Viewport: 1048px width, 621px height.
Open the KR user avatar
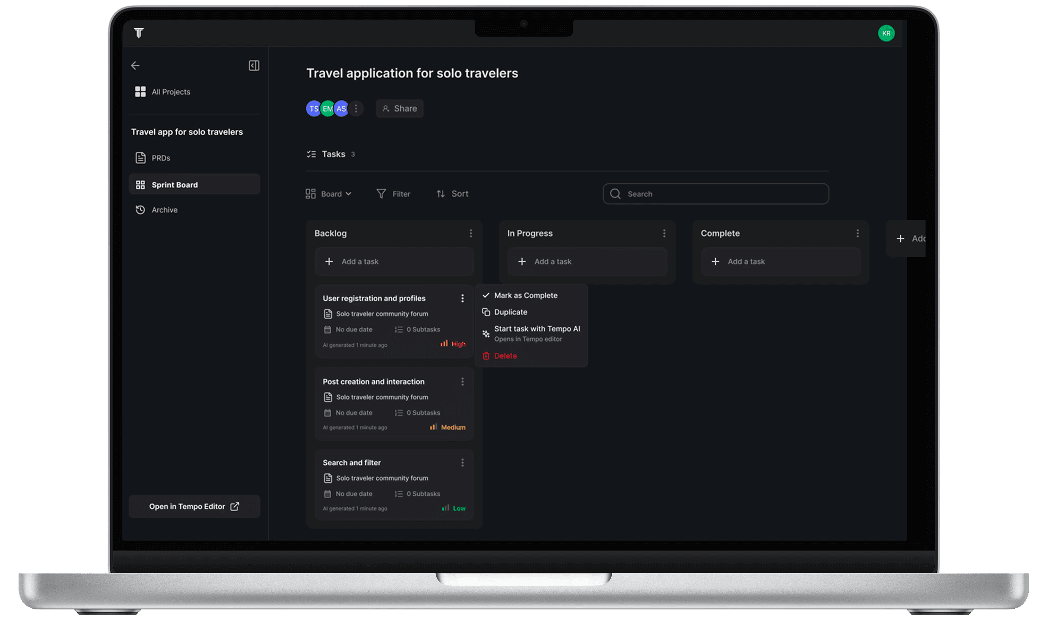(x=886, y=33)
